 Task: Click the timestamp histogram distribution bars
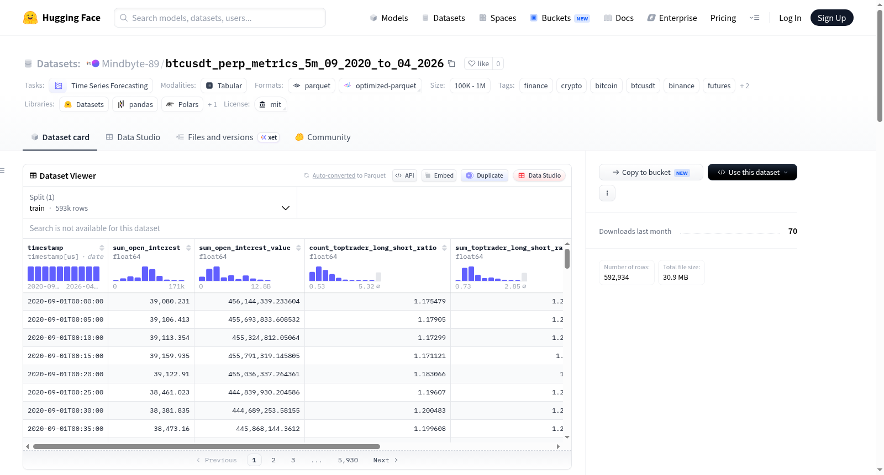click(x=64, y=274)
